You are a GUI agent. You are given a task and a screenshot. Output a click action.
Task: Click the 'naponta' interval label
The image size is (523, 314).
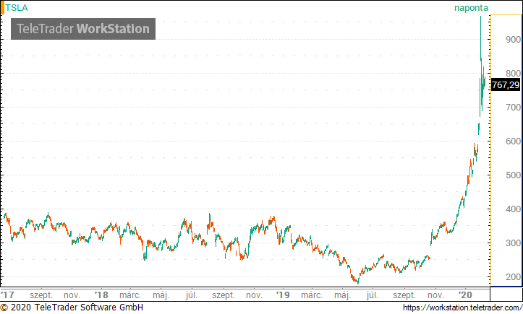pos(471,8)
